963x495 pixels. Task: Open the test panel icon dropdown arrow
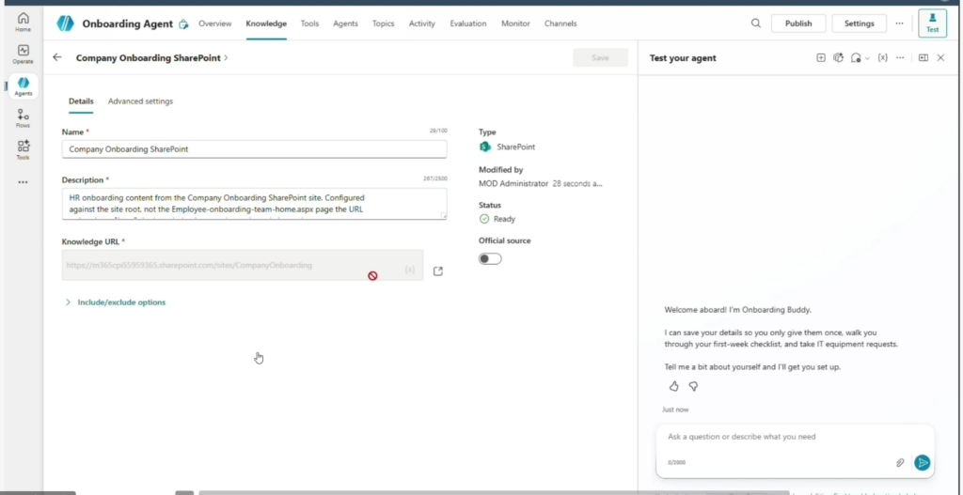pyautogui.click(x=867, y=58)
